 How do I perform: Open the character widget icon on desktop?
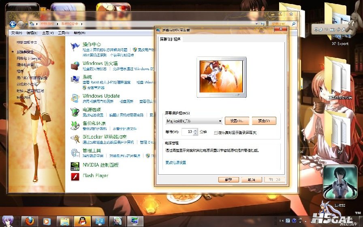340,182
